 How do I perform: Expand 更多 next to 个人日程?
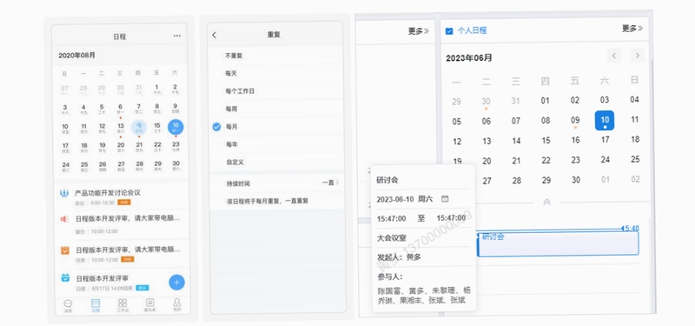632,29
